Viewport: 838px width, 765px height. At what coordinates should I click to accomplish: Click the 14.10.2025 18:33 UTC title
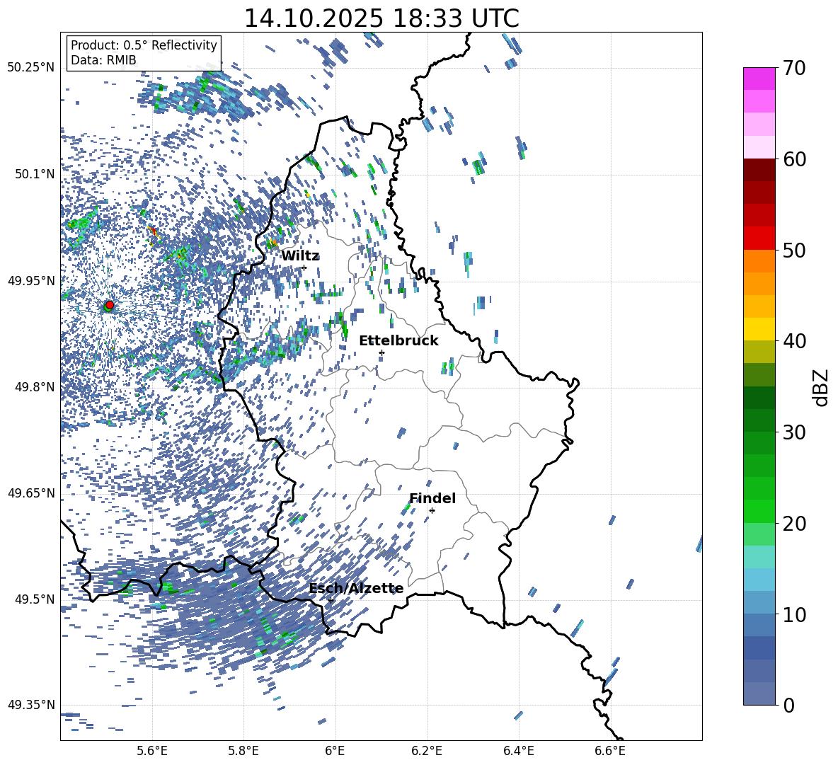(381, 18)
